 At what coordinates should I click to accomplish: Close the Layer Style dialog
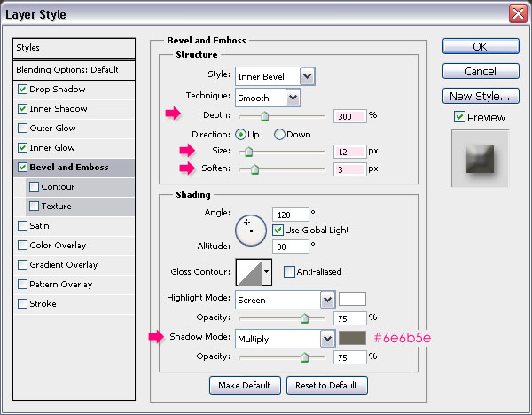517,14
